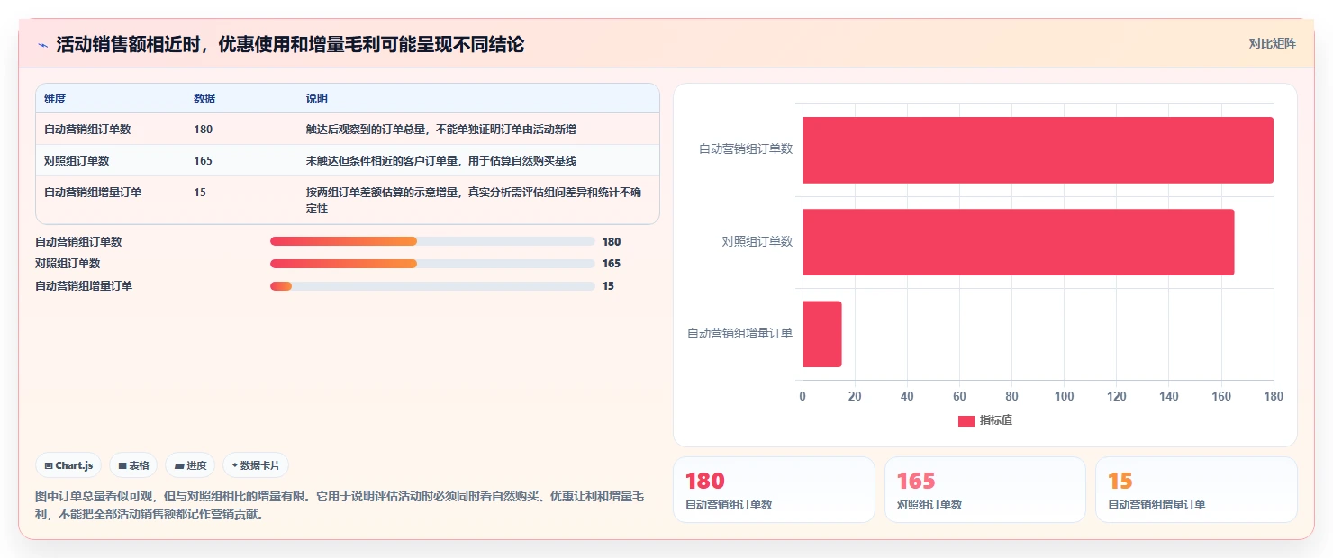Click the 180 value beside the progress bar

(612, 242)
